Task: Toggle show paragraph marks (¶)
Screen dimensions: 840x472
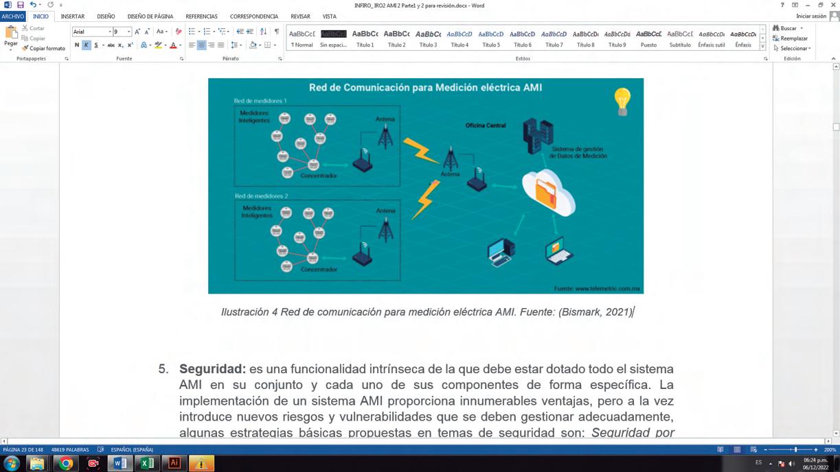Action: tap(277, 32)
